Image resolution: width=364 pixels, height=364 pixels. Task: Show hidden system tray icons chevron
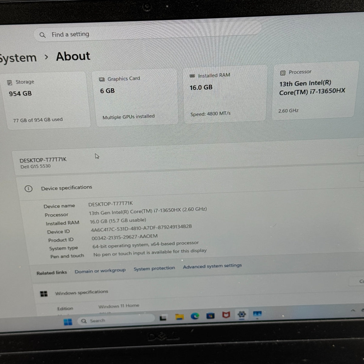tap(352, 310)
